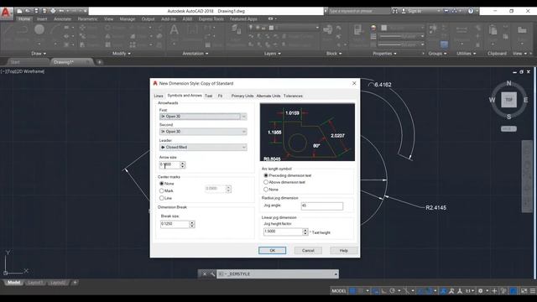Click the Break size input field
Viewport: 537px width, 302px height.
point(175,224)
